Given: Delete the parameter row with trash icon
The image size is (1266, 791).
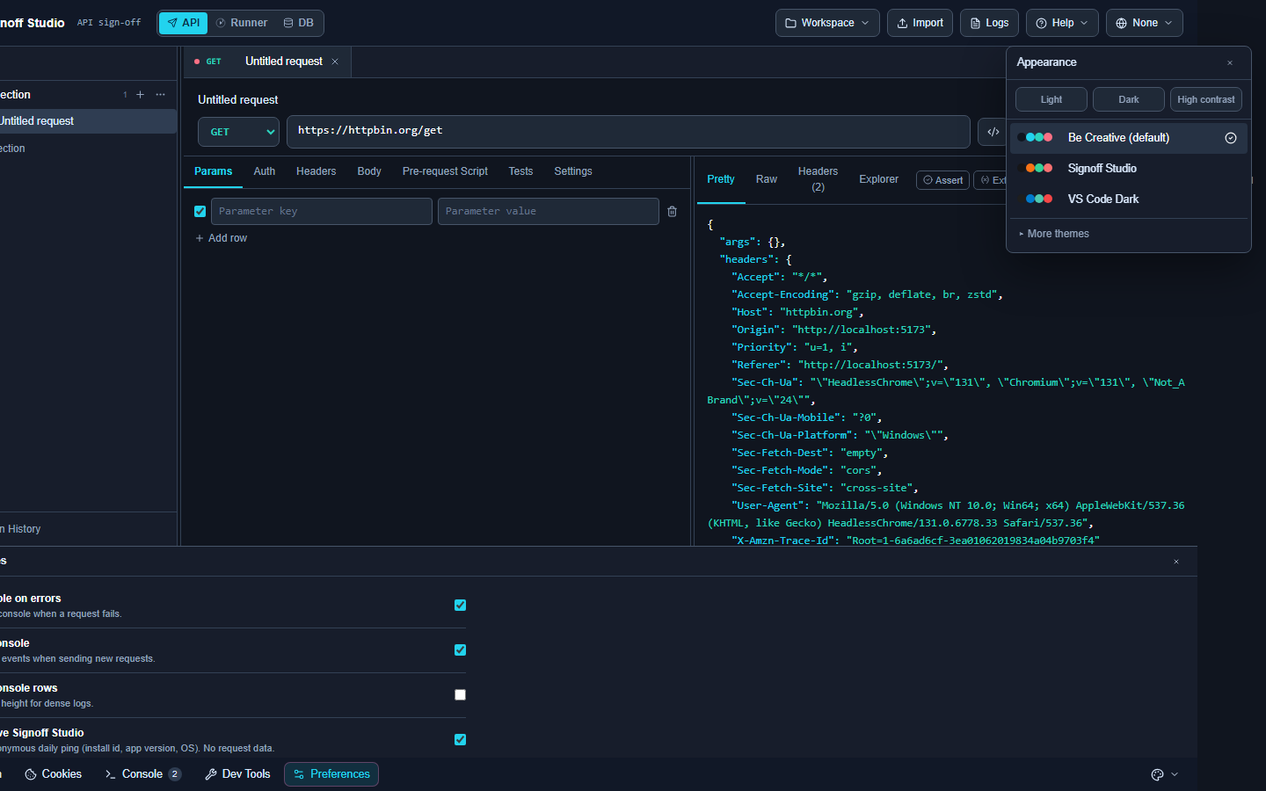Looking at the screenshot, I should tap(673, 211).
